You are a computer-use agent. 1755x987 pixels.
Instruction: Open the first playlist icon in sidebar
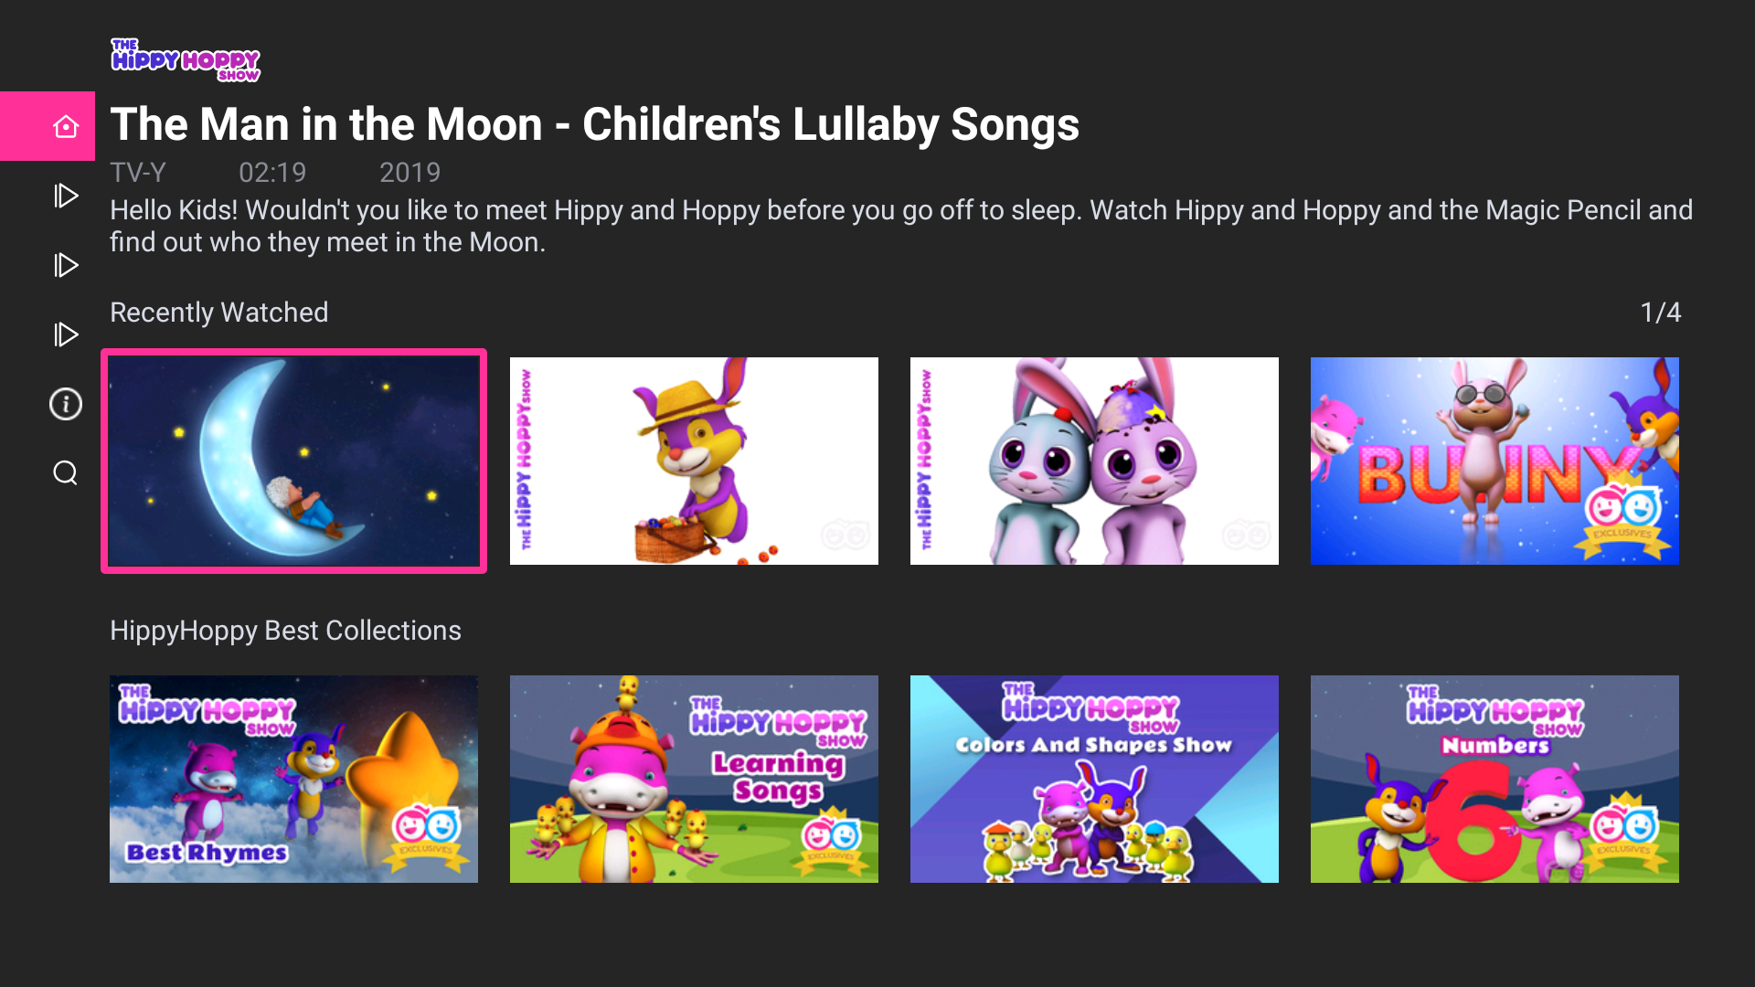pyautogui.click(x=65, y=196)
